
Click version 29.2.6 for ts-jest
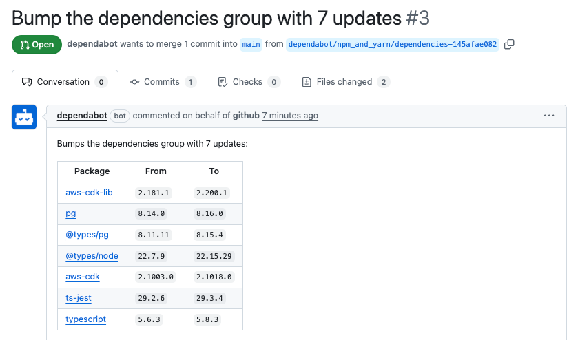tap(152, 298)
